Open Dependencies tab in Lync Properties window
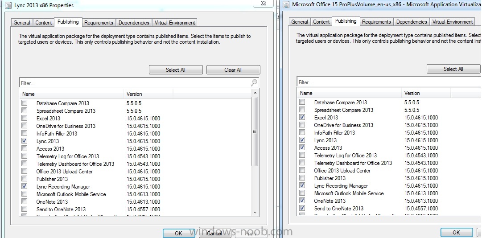Screen dimensions: 482x238 [134, 23]
